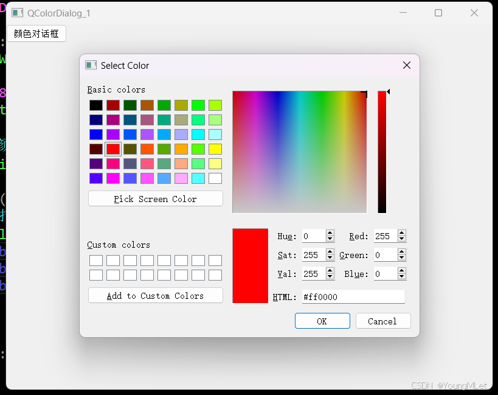The height and width of the screenshot is (395, 498).
Task: Pick the olive swatch in the top row
Action: (181, 105)
